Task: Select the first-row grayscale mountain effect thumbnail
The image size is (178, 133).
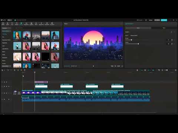Action: (36, 35)
